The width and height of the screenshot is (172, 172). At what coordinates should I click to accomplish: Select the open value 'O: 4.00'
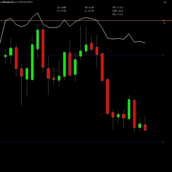pyautogui.click(x=62, y=8)
